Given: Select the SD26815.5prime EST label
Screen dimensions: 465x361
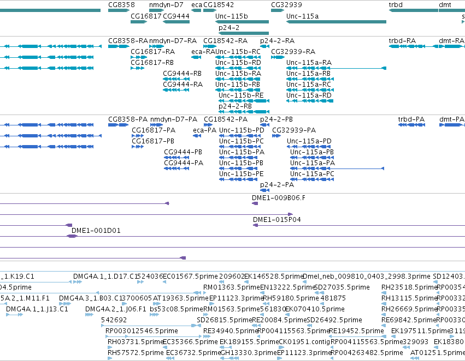Looking at the screenshot, I should tap(225, 320).
